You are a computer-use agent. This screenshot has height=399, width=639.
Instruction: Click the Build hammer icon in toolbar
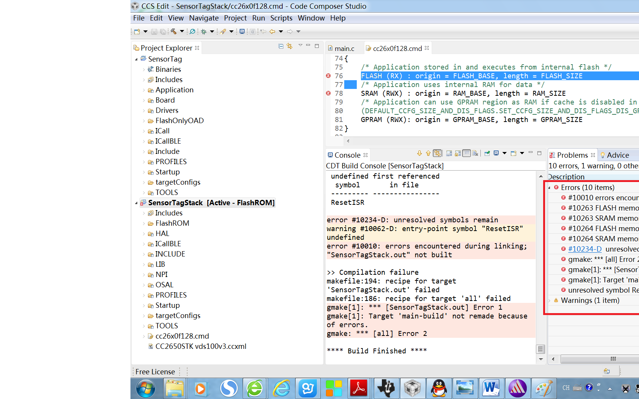click(x=173, y=32)
